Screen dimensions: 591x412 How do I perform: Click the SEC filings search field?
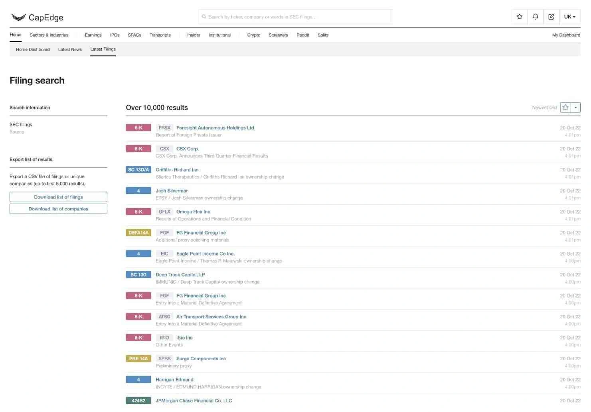[295, 17]
